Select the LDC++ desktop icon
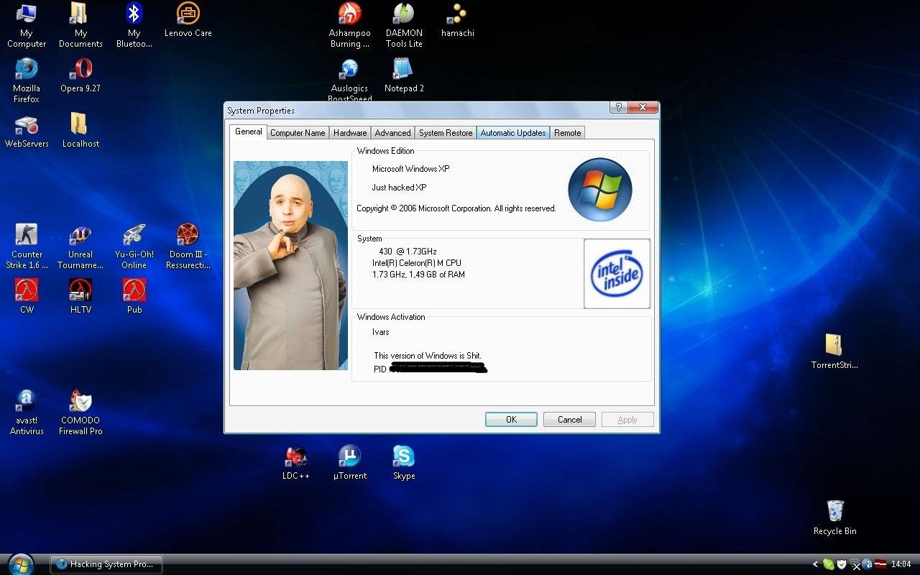This screenshot has width=920, height=575. pos(295,463)
